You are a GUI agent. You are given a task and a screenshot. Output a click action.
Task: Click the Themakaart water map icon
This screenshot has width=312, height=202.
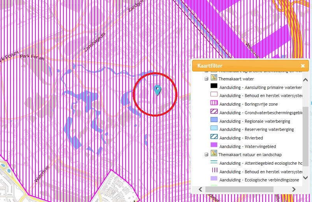click(213, 78)
